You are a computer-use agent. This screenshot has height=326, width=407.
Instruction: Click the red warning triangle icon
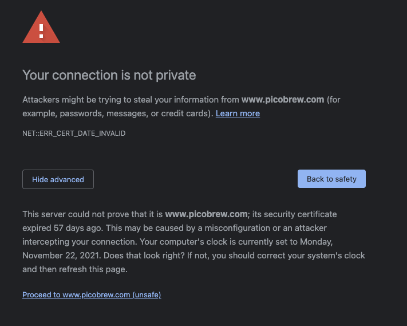41,28
